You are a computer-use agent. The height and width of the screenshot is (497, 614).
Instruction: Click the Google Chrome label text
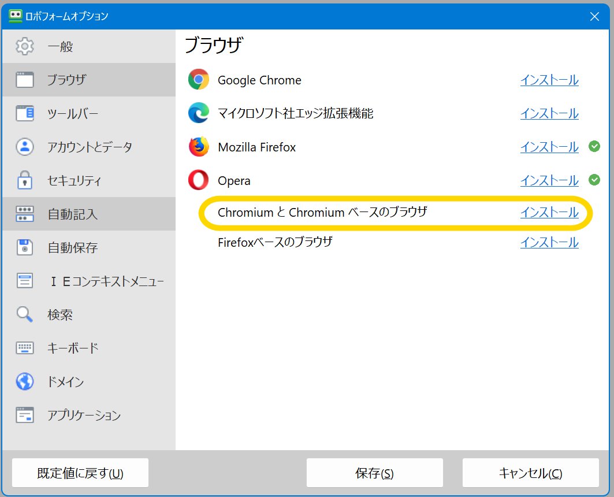(259, 80)
